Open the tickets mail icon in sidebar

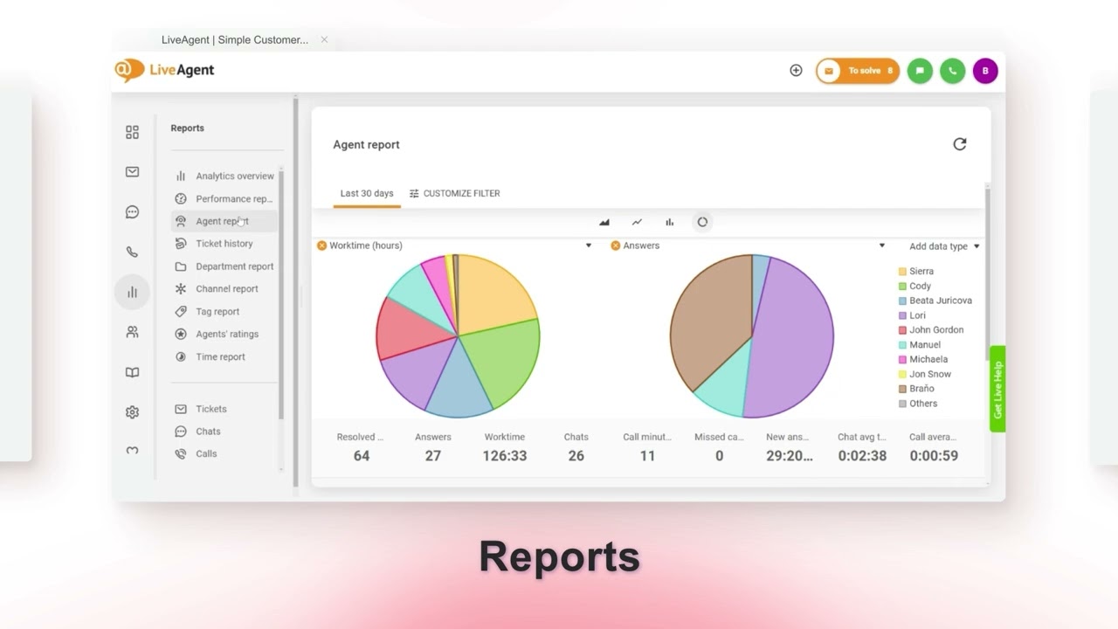point(132,172)
